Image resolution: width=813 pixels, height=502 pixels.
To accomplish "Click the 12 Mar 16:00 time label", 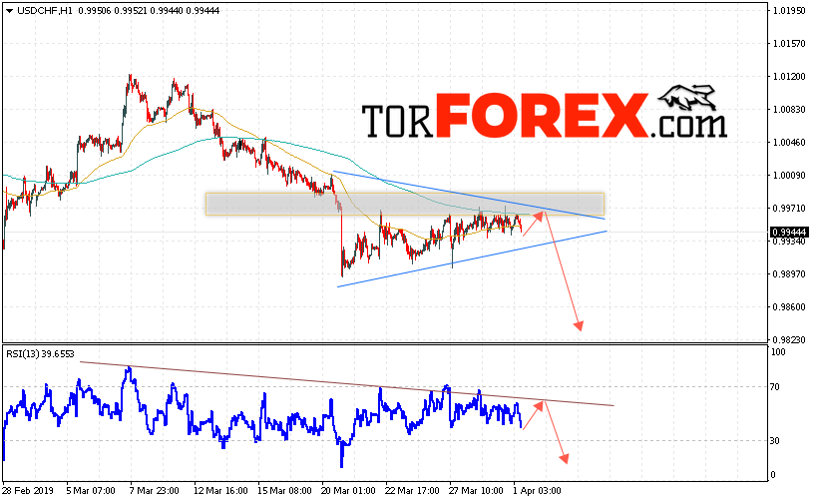I will tap(220, 491).
